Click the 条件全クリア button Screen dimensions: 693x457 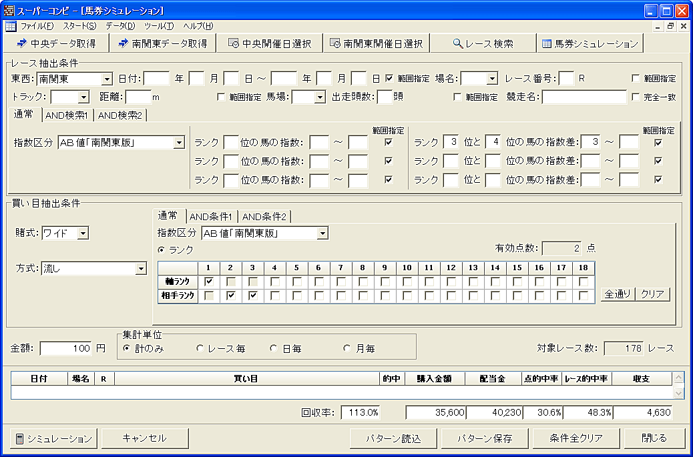[x=576, y=438]
